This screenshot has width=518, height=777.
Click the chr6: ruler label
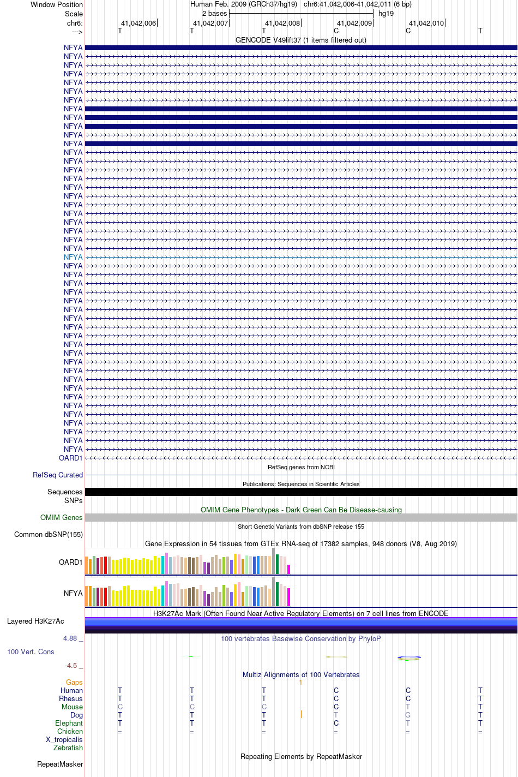point(75,23)
